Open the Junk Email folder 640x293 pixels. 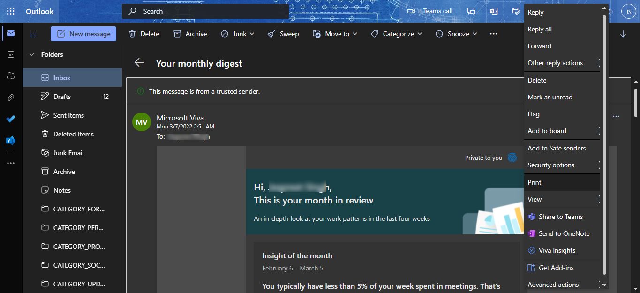[72, 153]
